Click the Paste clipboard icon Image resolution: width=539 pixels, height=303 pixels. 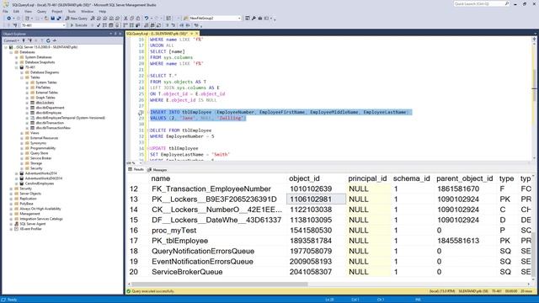pyautogui.click(x=138, y=19)
